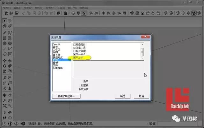The image size is (204, 128).
Task: Select 模板 in the category list
Action: click(55, 63)
